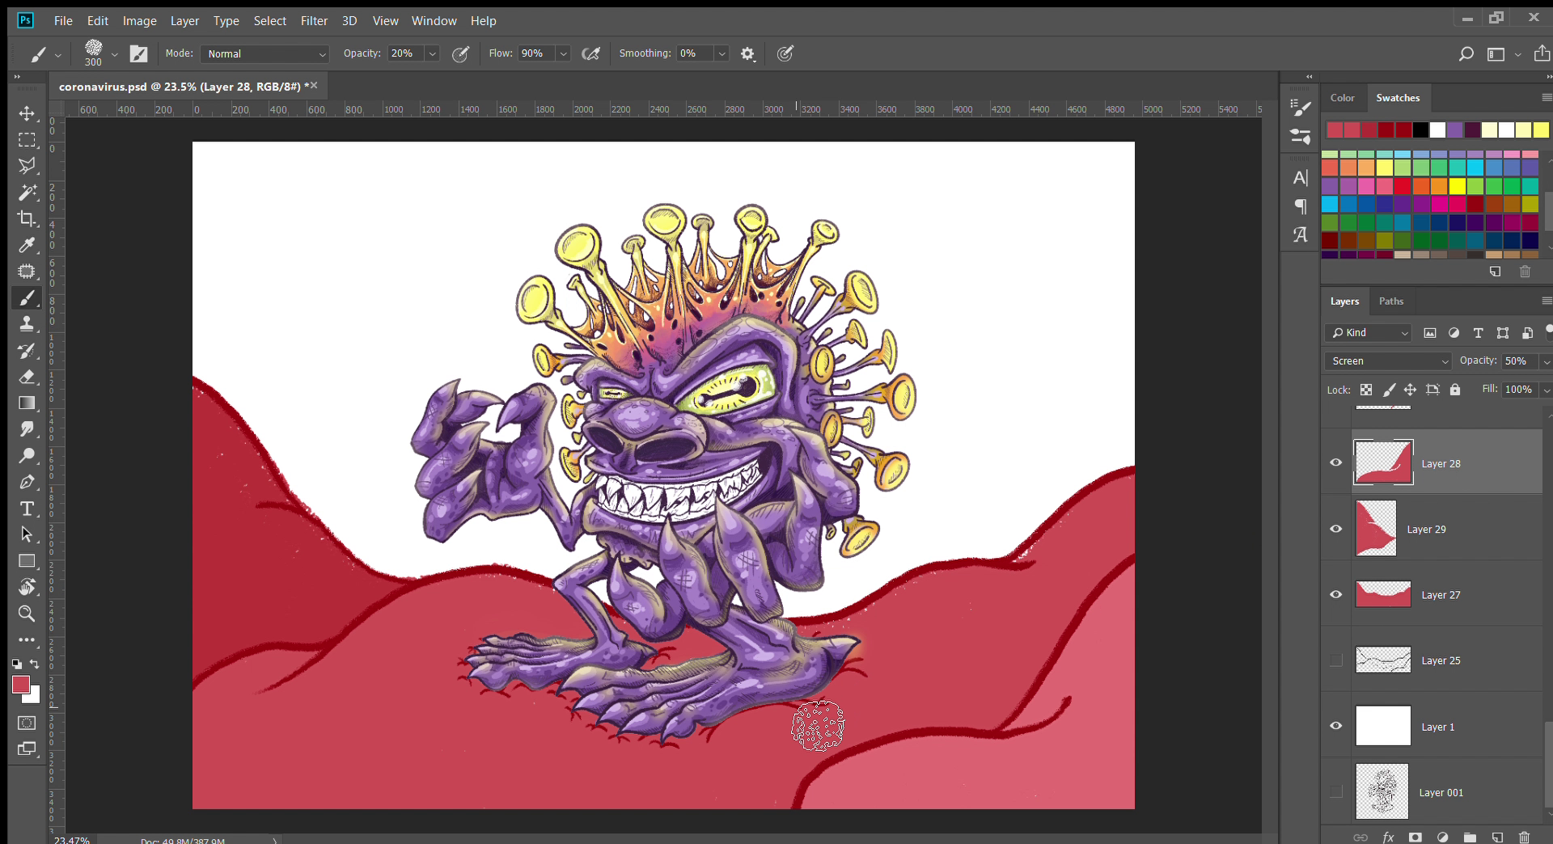Open the brush blending Mode dropdown
This screenshot has height=844, width=1553.
(264, 54)
